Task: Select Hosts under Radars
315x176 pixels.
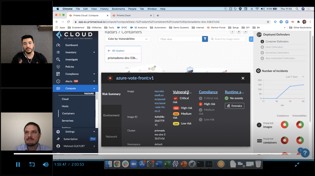Action: tap(65, 106)
